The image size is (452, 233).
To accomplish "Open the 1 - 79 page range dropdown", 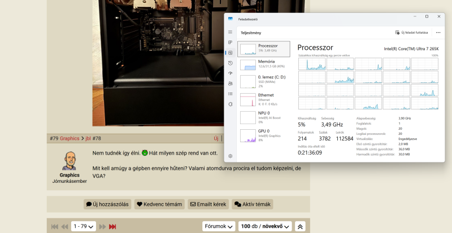I will (83, 226).
